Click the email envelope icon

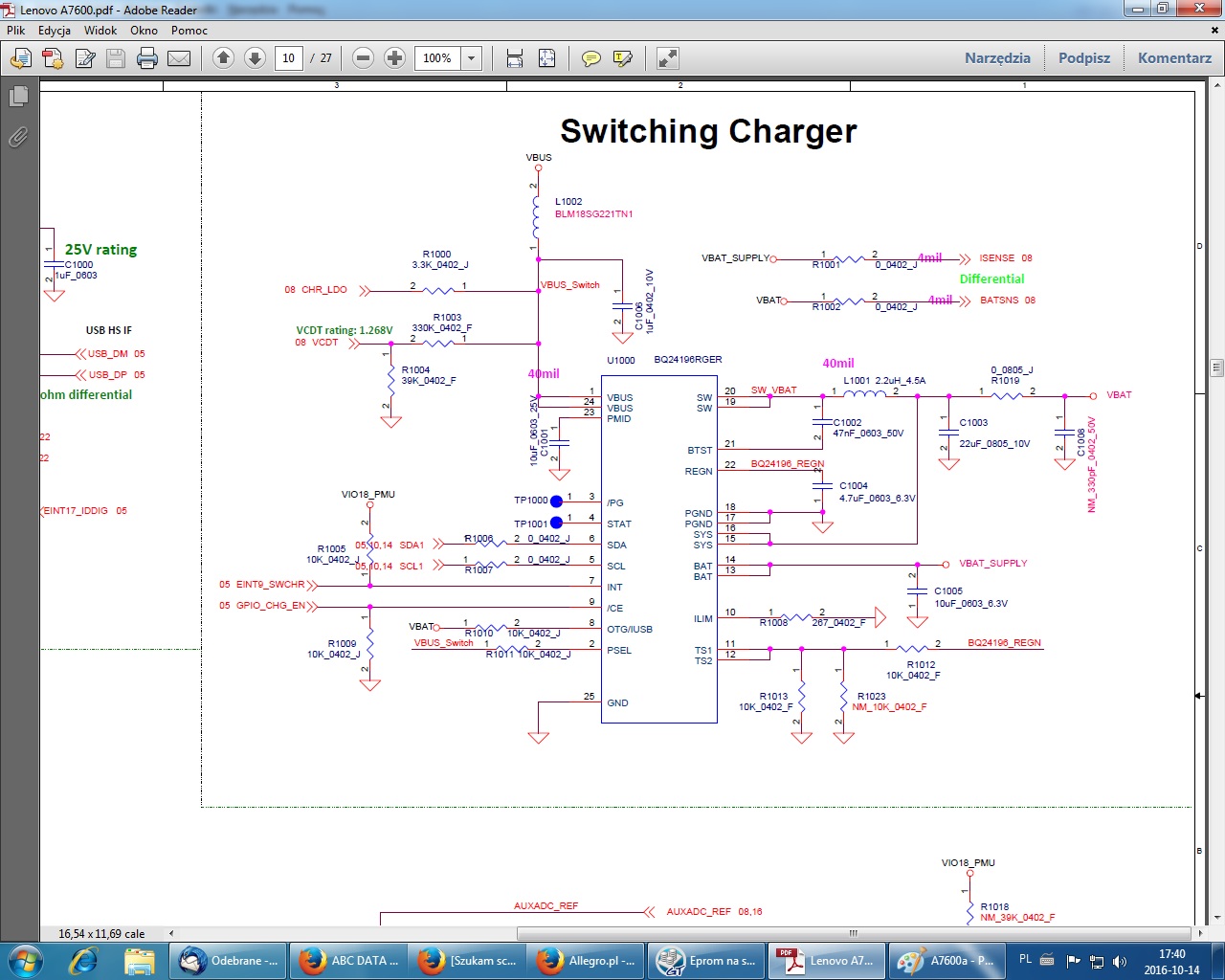(179, 58)
